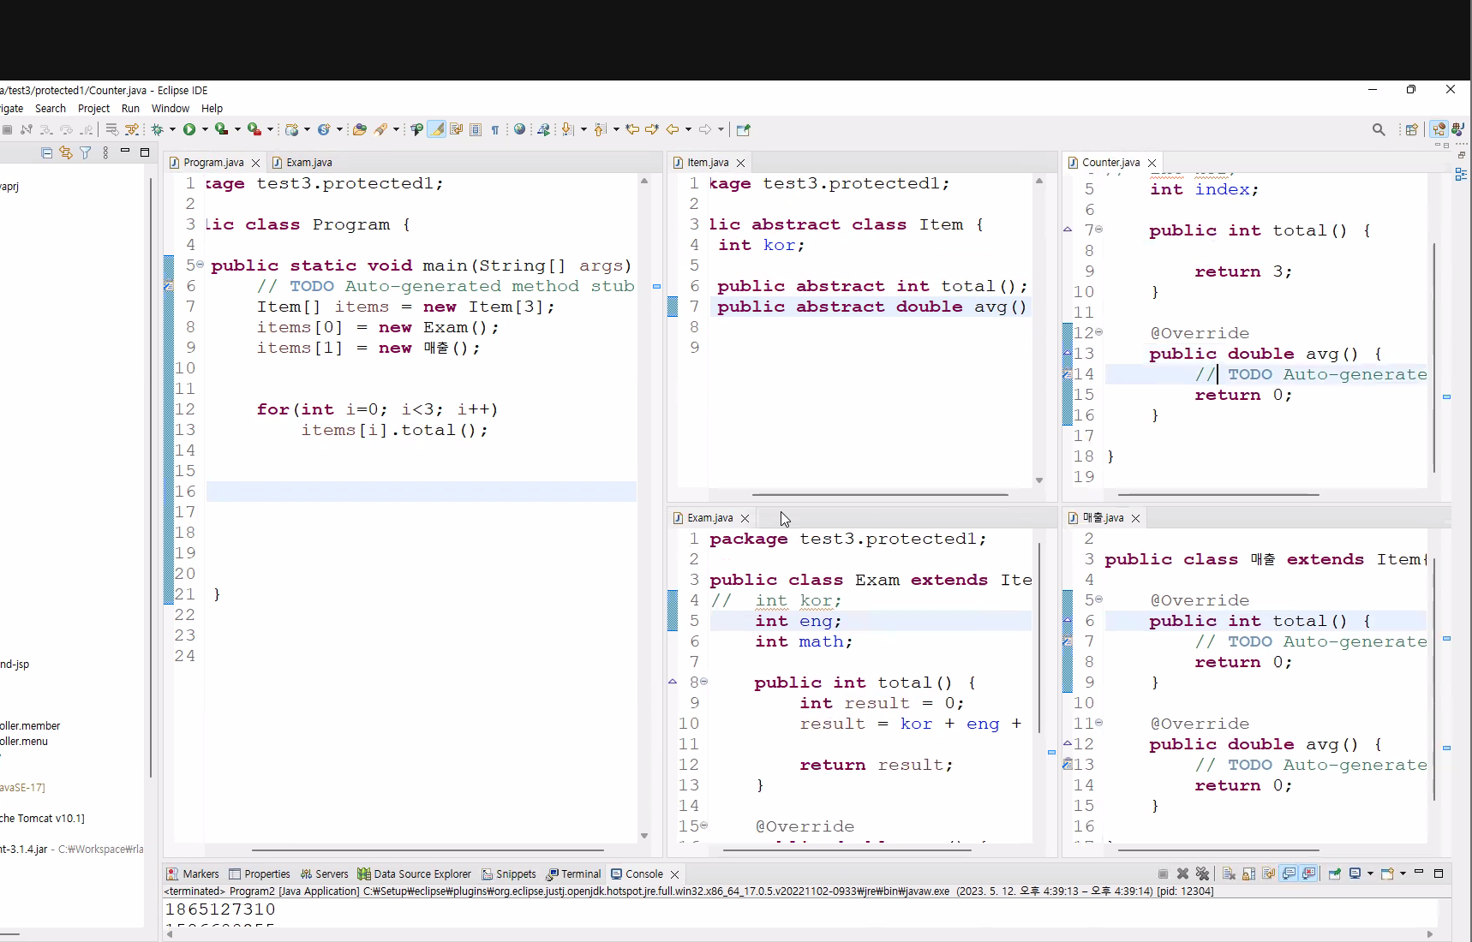Remove Launch from console (X icon)
The height and width of the screenshot is (942, 1472).
(1182, 873)
